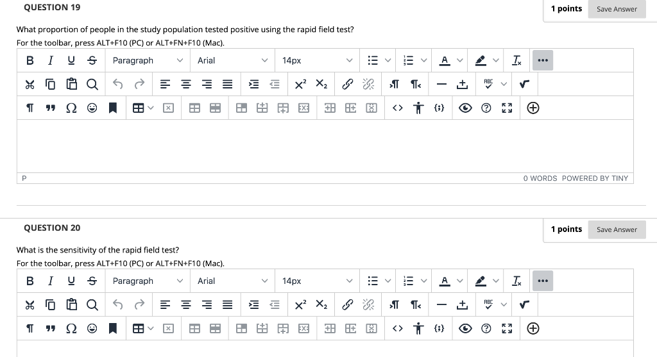Viewport: 657px width, 357px height.
Task: Open Paragraph format dropdown in Question 19
Action: [x=148, y=60]
